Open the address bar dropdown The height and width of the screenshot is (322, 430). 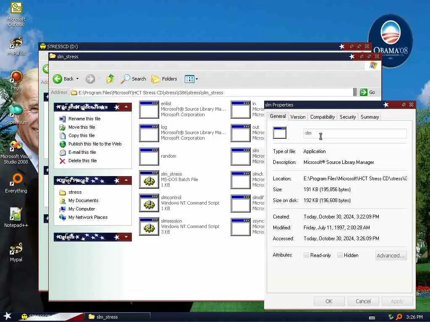pyautogui.click(x=355, y=92)
